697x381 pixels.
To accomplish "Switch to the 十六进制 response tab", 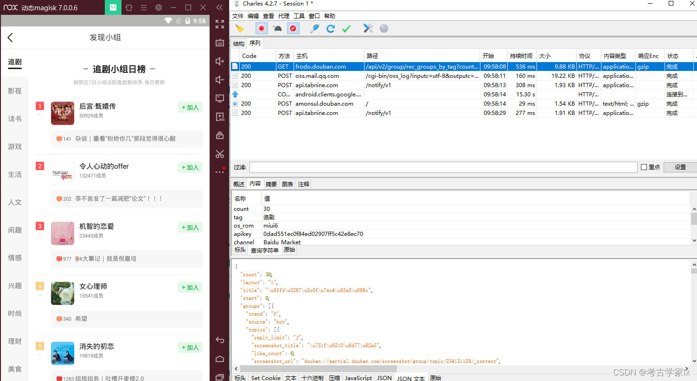I will click(313, 378).
